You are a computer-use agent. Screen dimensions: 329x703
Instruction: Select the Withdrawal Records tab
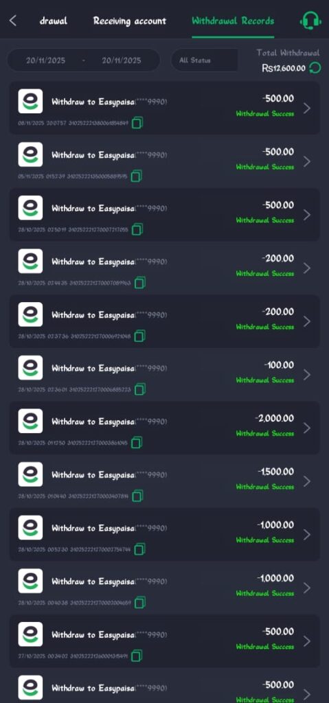click(x=233, y=21)
